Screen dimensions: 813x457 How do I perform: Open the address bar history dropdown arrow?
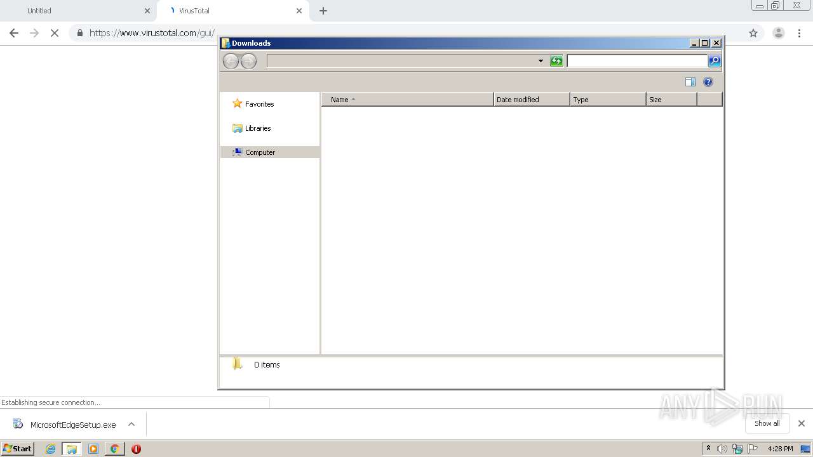click(x=541, y=61)
